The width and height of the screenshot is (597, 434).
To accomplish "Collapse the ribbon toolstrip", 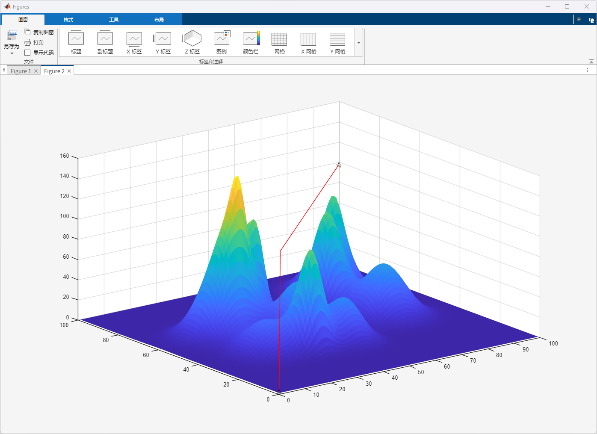I will coord(591,62).
